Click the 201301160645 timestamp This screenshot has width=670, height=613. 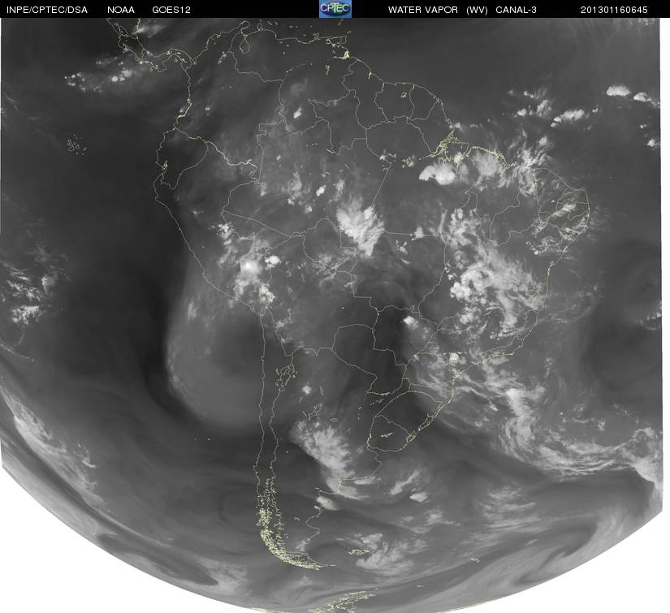(x=614, y=10)
